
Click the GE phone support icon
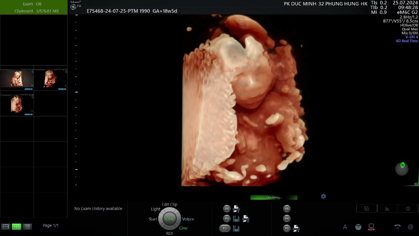pyautogui.click(x=397, y=227)
